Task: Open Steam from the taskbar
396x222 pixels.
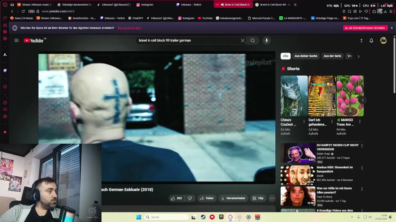Action: point(203,217)
